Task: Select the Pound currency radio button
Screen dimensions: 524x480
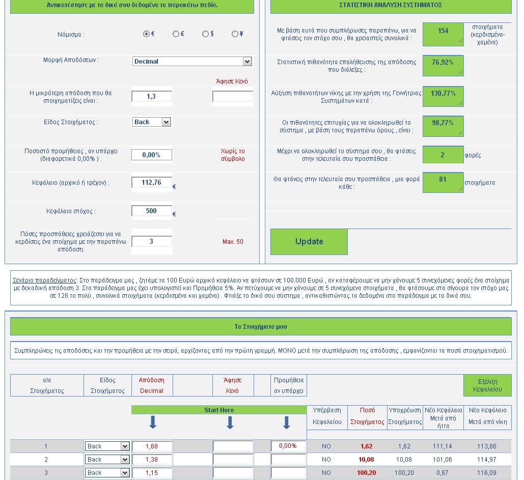Action: [x=176, y=34]
